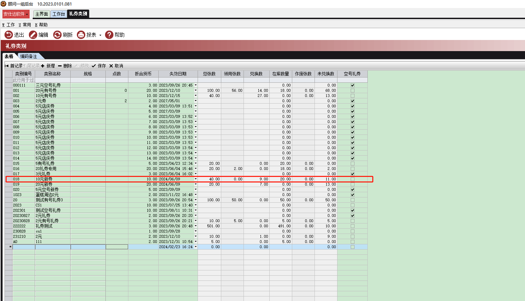Toggle 空号礼券 checkbox for row 000111
This screenshot has height=301, width=525.
(x=352, y=85)
